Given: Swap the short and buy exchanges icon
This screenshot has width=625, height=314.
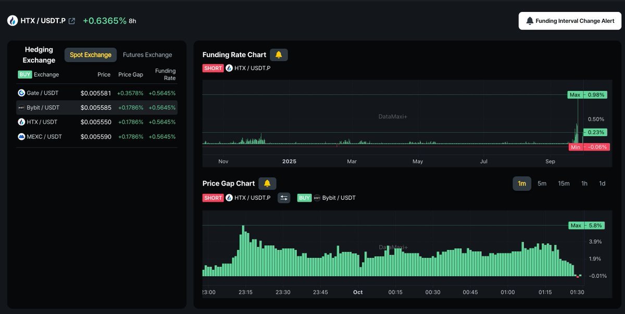Looking at the screenshot, I should pyautogui.click(x=284, y=198).
